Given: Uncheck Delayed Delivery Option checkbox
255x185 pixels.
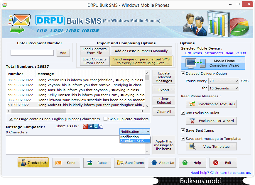Looking at the screenshot, I should pos(183,74).
